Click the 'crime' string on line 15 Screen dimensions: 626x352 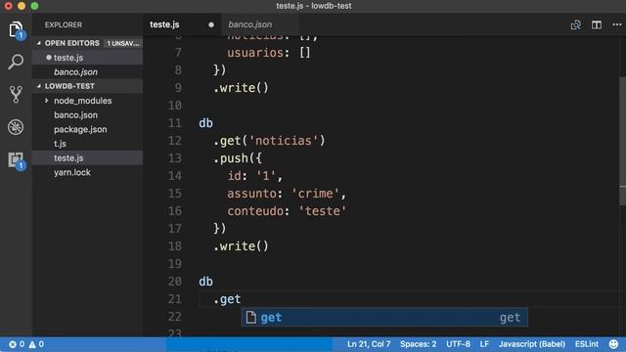[x=315, y=194]
